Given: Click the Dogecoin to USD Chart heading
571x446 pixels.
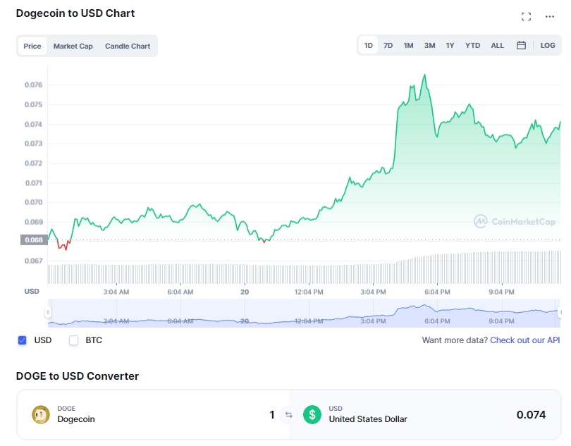Looking at the screenshot, I should [75, 13].
